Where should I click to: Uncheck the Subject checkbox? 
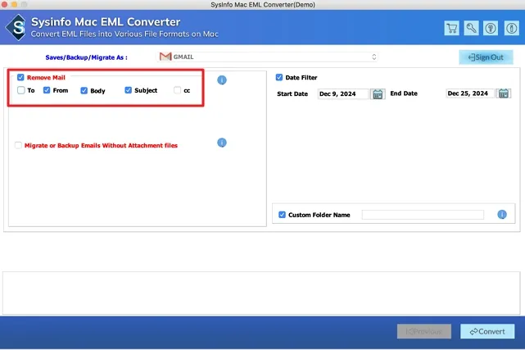click(x=128, y=90)
